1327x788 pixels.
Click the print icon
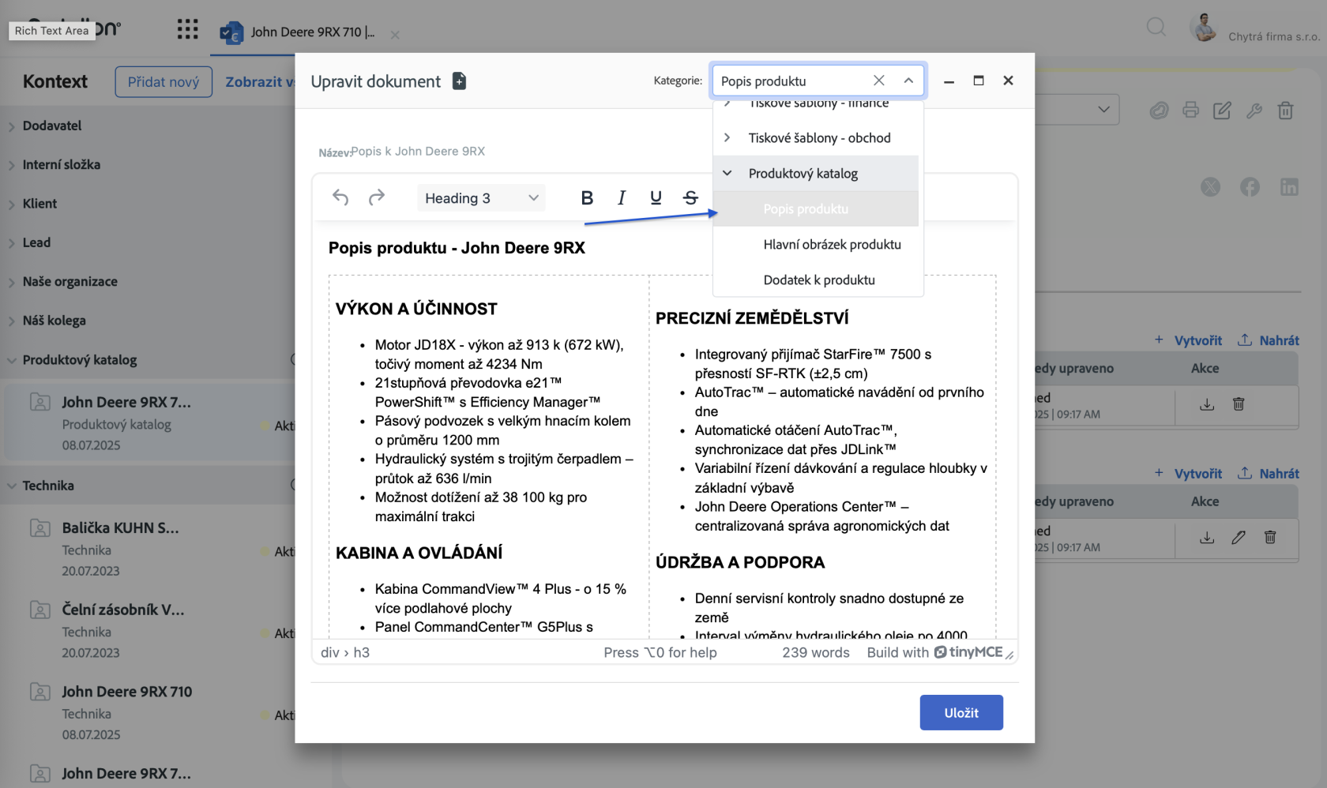coord(1190,111)
